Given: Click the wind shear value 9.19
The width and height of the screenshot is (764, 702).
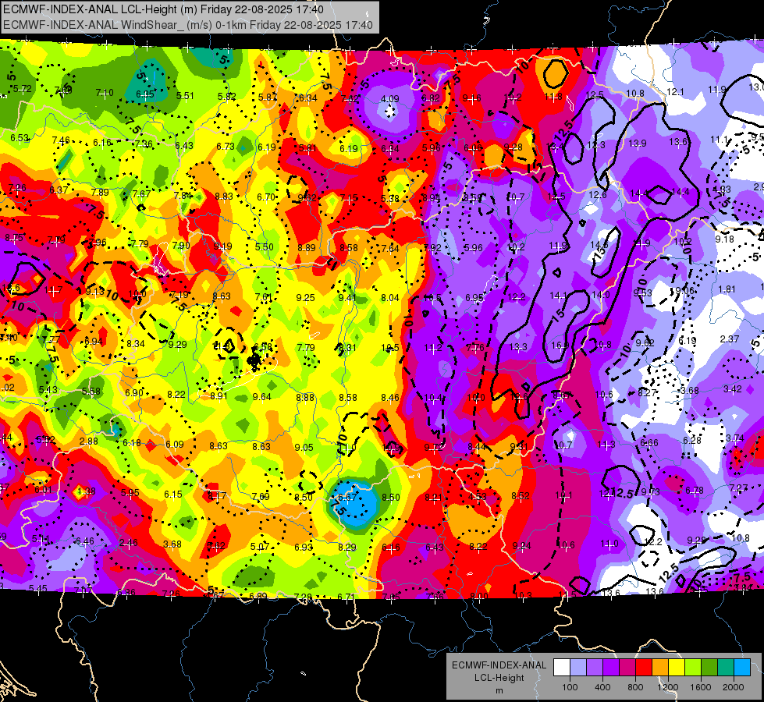Looking at the screenshot, I should 222,246.
